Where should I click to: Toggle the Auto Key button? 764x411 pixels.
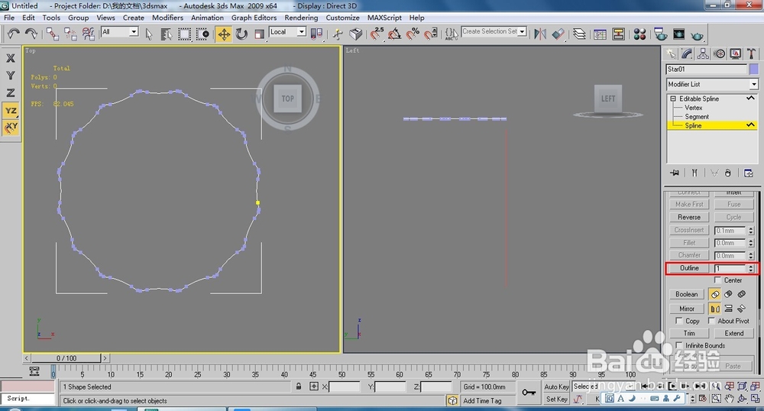(x=556, y=387)
